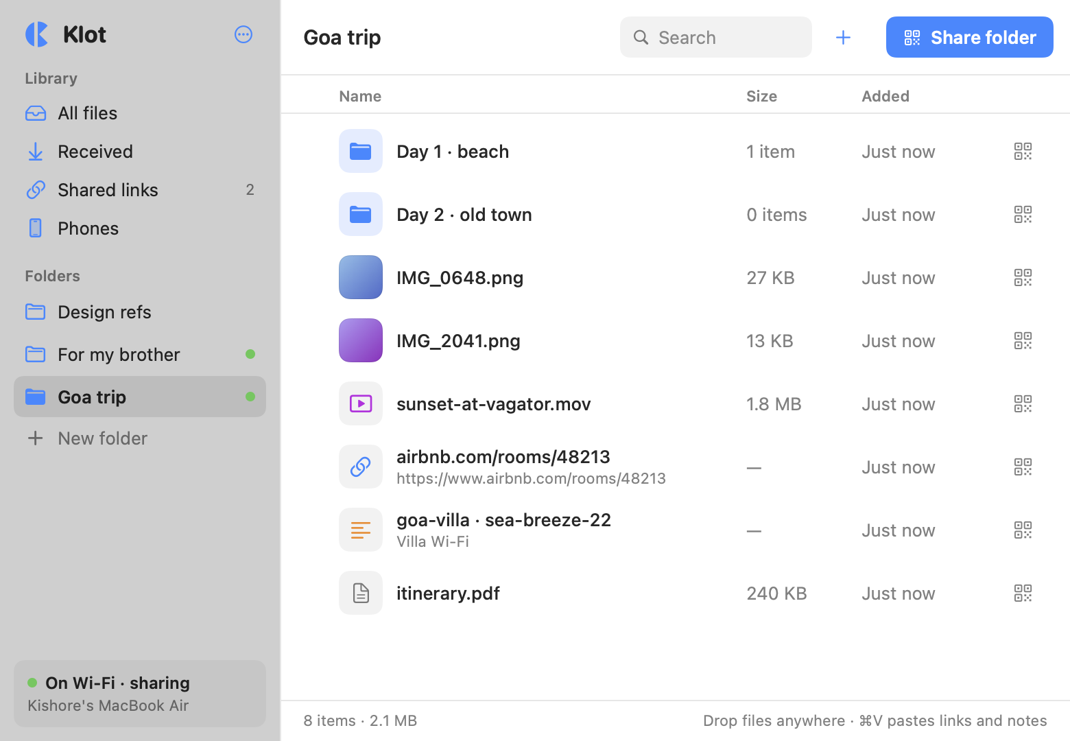Click New folder in sidebar
1070x741 pixels.
[140, 438]
